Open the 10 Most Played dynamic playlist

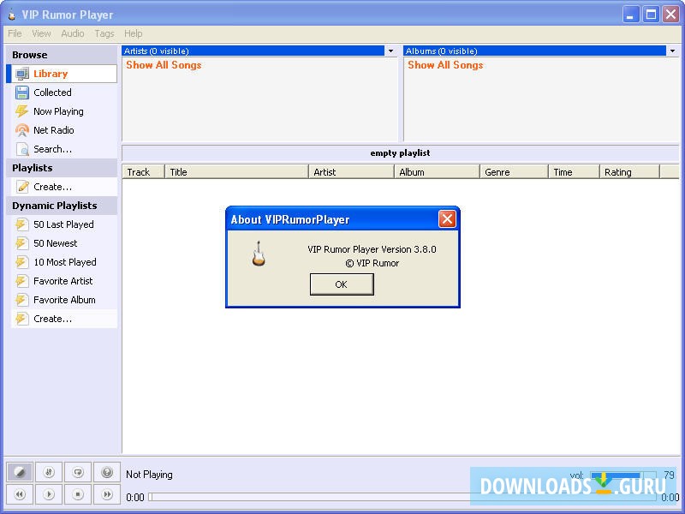(x=62, y=262)
